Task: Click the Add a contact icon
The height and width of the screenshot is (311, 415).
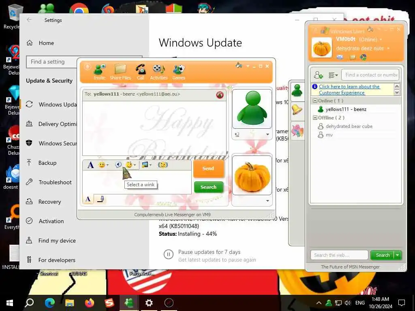Action: point(319,75)
